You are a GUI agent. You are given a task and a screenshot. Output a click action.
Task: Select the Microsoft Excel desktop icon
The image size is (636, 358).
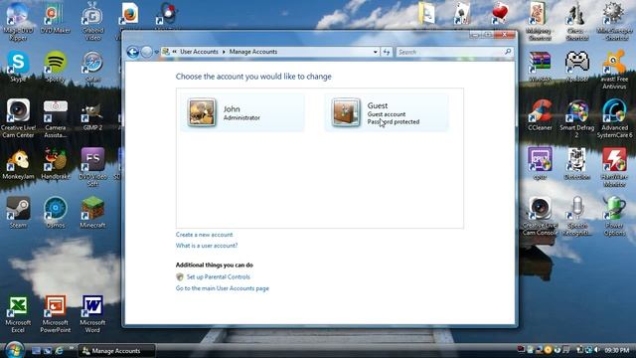18,314
